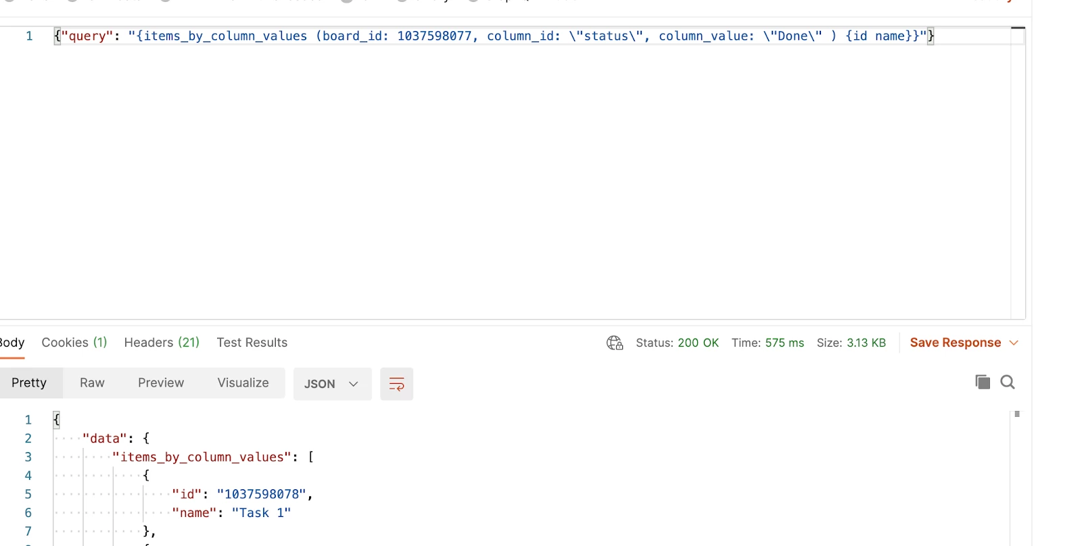Viewport: 1082px width, 546px height.
Task: Expand the Save Response chevron arrow
Action: click(x=1014, y=343)
